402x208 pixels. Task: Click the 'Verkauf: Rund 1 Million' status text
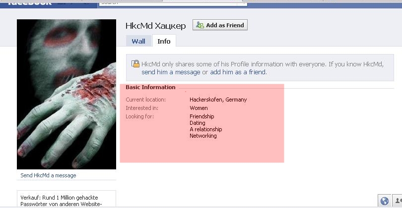coord(61,201)
